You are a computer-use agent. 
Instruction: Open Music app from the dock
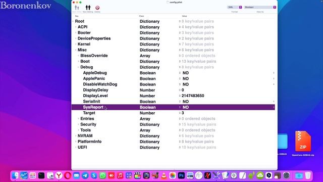click(x=120, y=175)
